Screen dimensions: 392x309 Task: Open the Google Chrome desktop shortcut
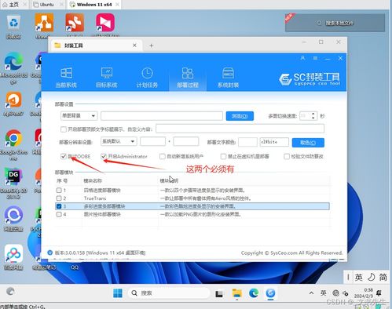pos(13,138)
